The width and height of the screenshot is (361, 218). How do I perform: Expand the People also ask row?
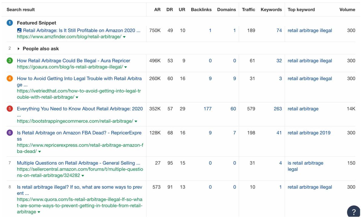19,49
